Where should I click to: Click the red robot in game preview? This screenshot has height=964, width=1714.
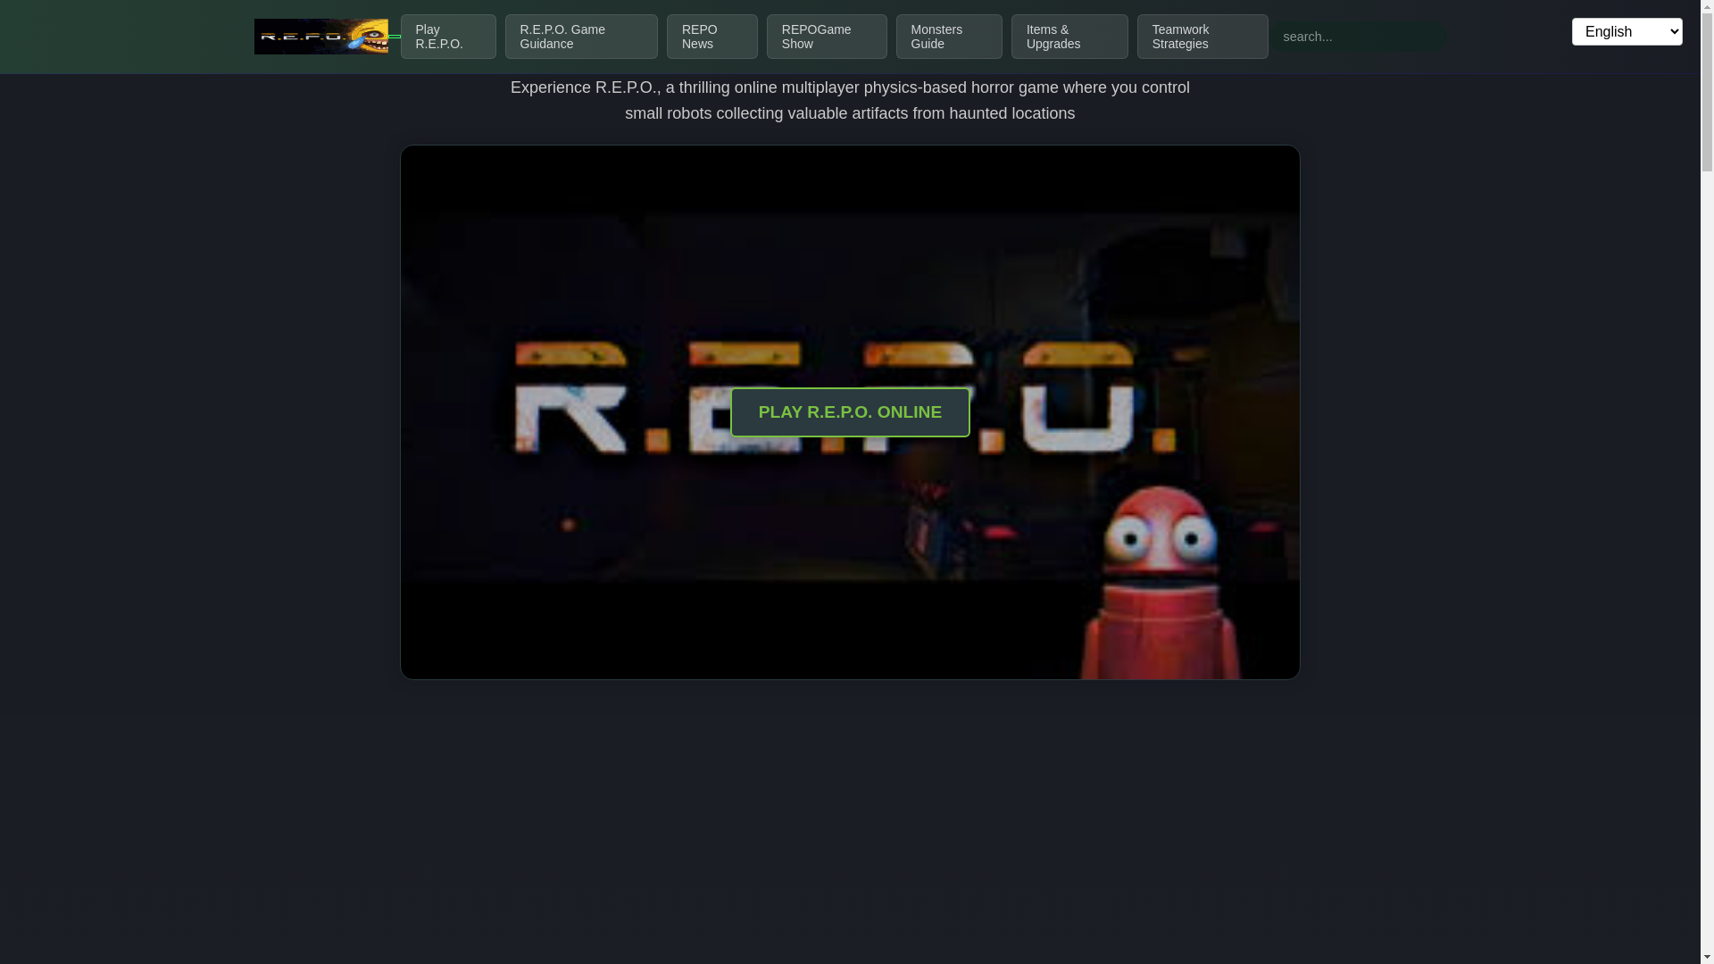(1161, 582)
